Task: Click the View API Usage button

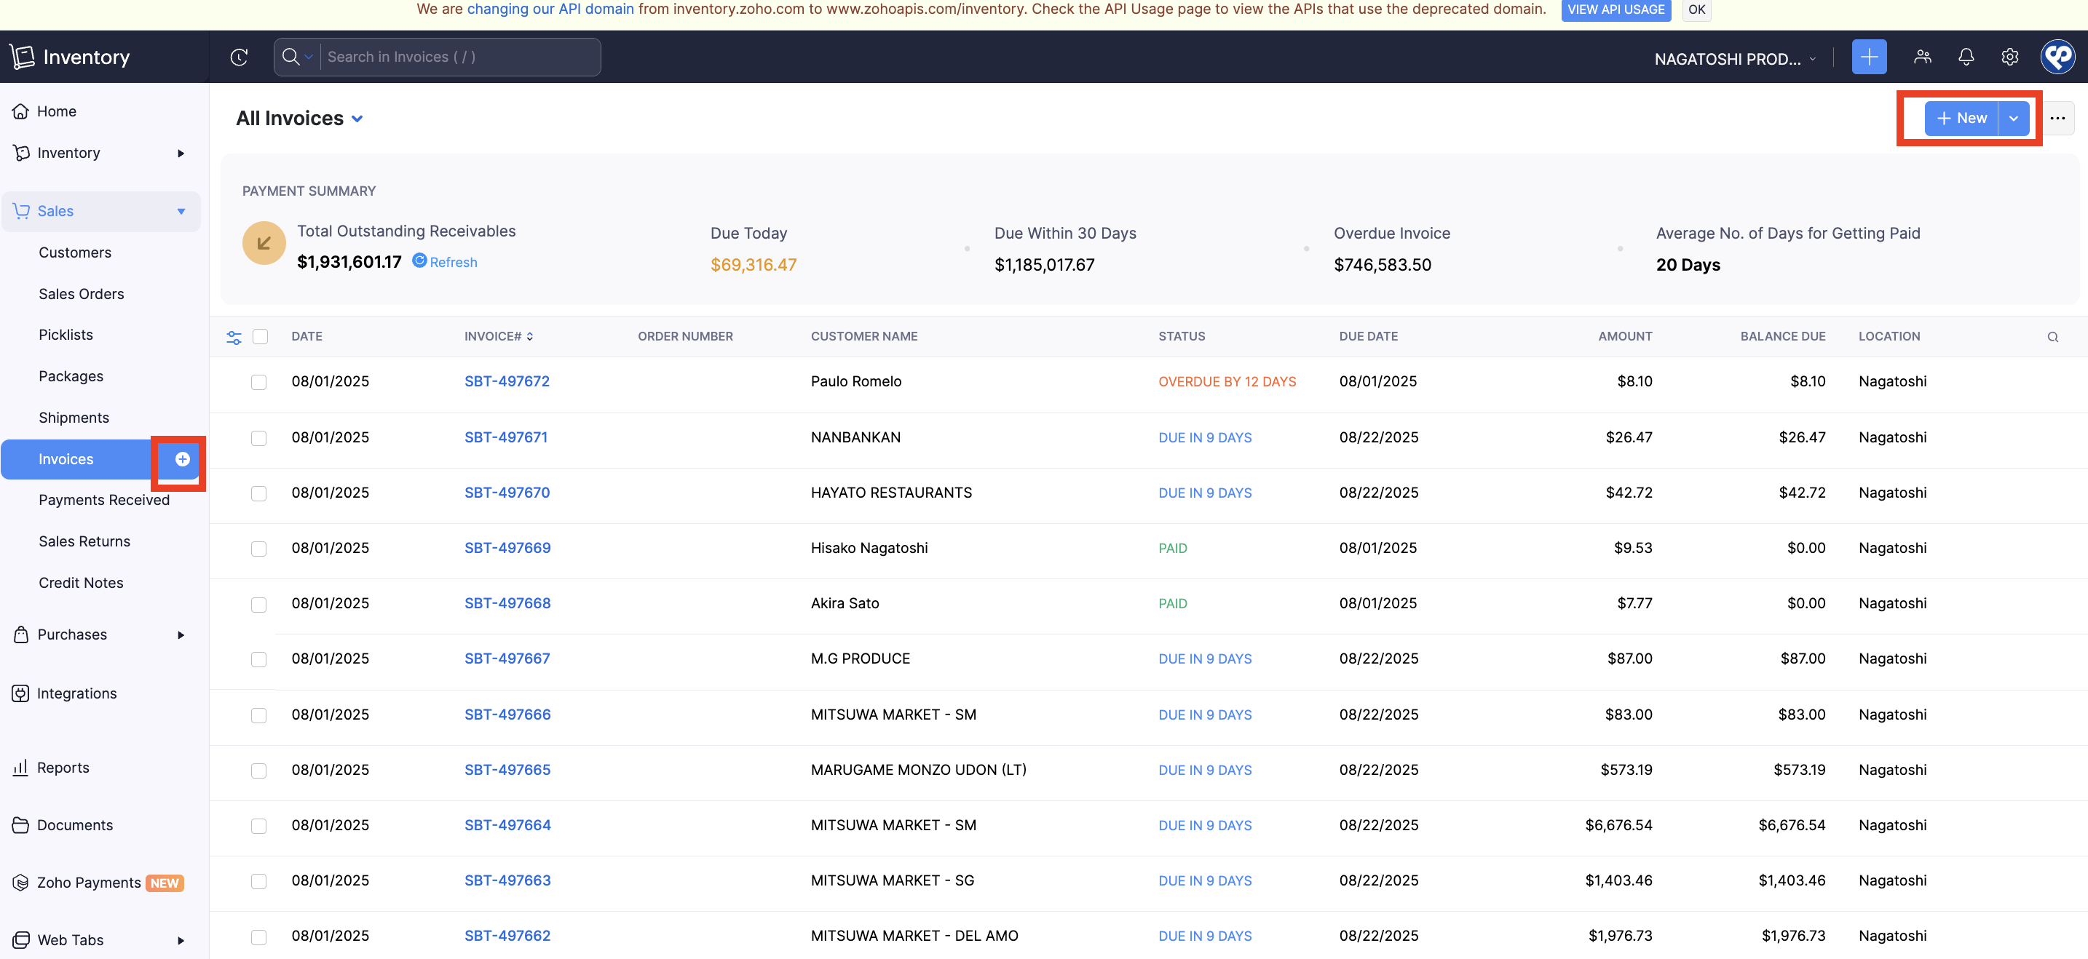Action: 1616,9
